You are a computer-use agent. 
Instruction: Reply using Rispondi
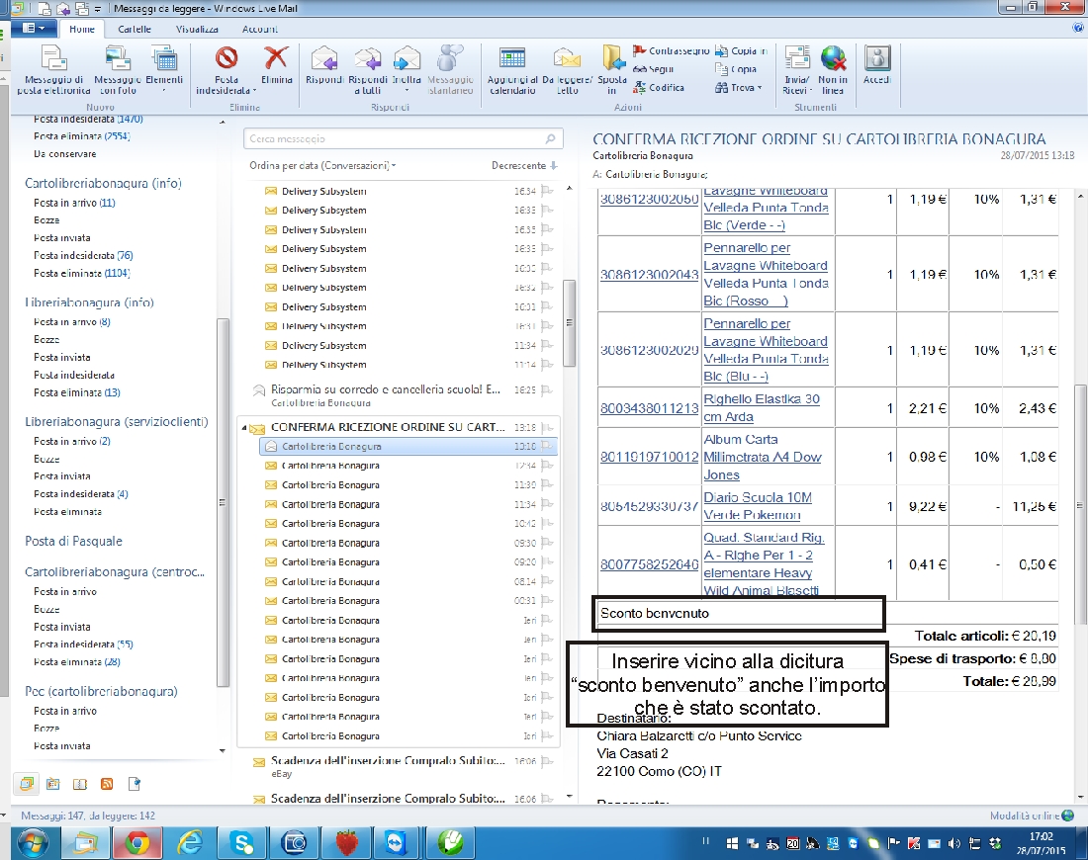(324, 66)
